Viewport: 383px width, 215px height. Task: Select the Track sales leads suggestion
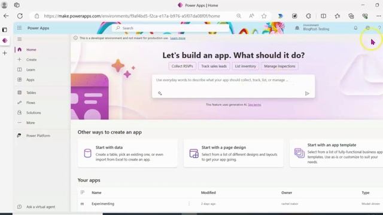214,66
